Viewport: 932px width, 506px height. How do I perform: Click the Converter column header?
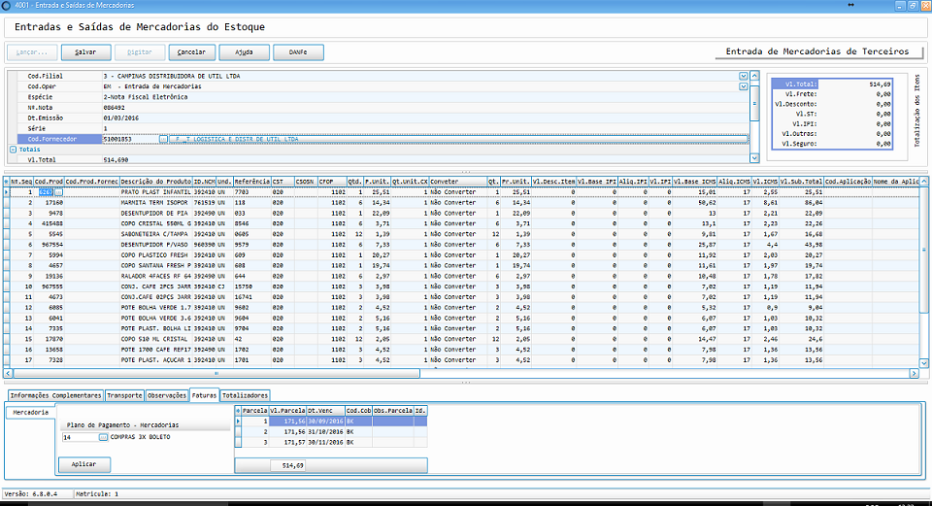tap(457, 182)
